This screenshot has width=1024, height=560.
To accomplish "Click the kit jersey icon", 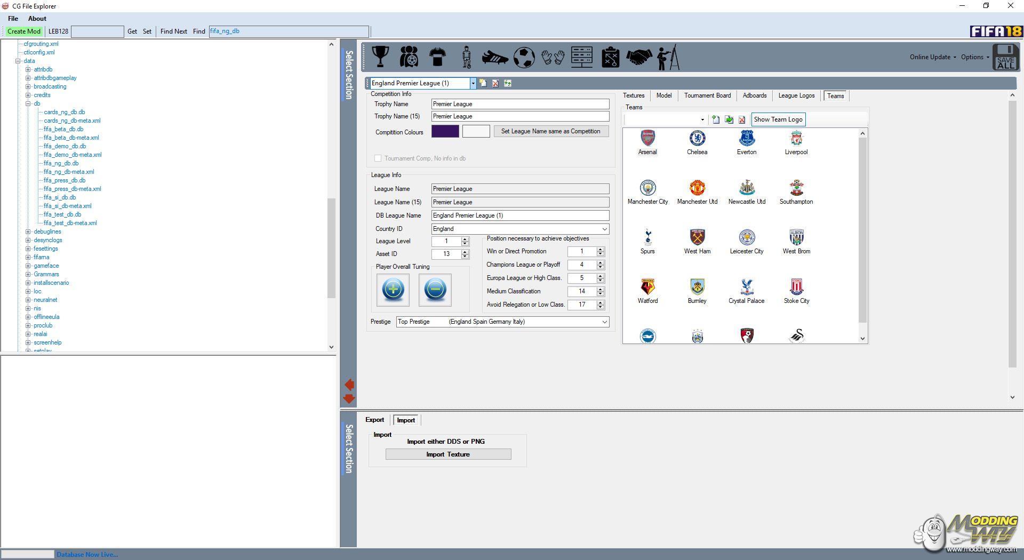I will click(x=437, y=57).
